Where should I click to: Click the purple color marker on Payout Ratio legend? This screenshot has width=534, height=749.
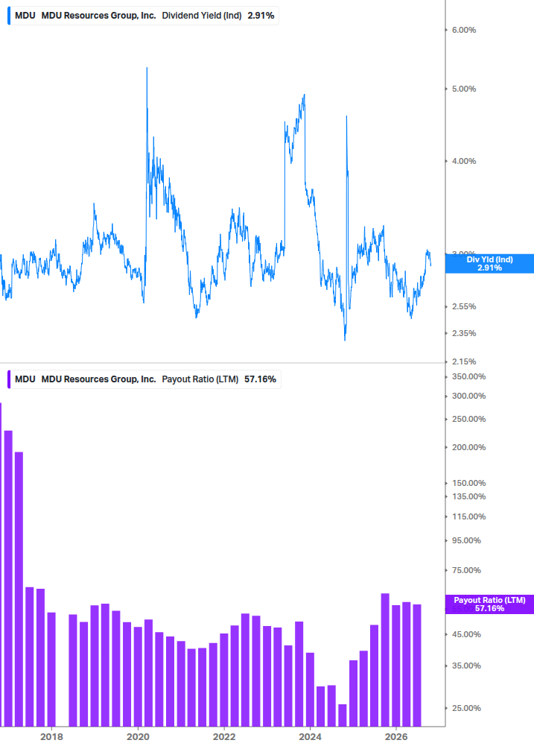point(9,379)
